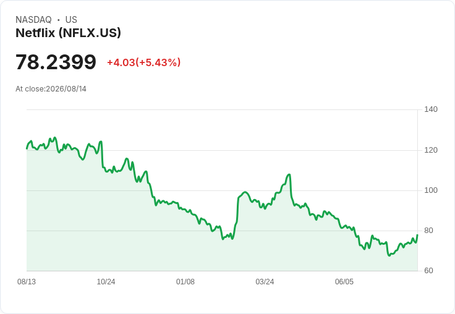This screenshot has width=455, height=314.
Task: Click the 78.2399 price value
Action: (x=56, y=62)
